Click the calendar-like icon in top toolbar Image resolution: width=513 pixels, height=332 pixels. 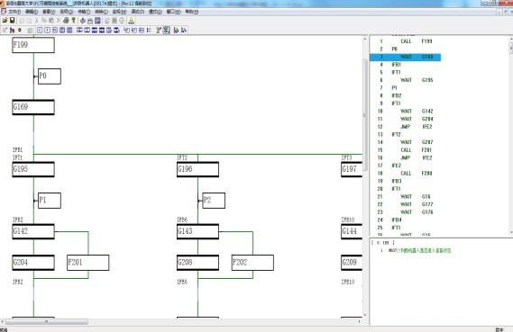(x=90, y=21)
